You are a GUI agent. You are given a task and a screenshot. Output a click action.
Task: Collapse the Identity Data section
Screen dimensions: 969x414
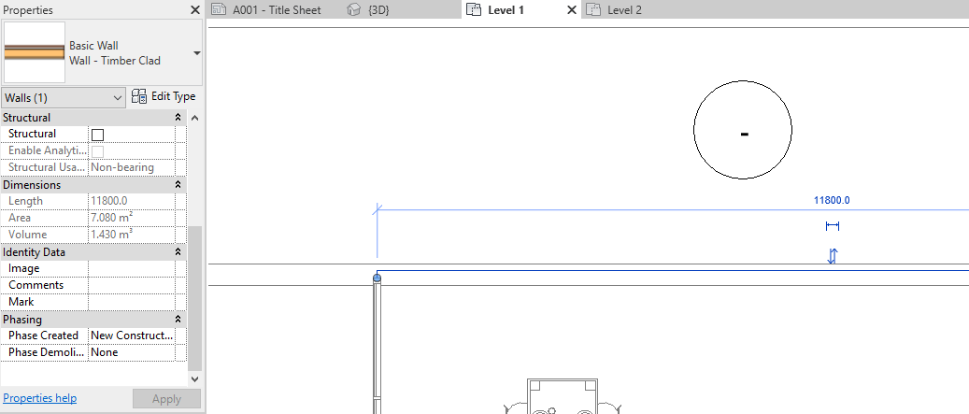(178, 252)
